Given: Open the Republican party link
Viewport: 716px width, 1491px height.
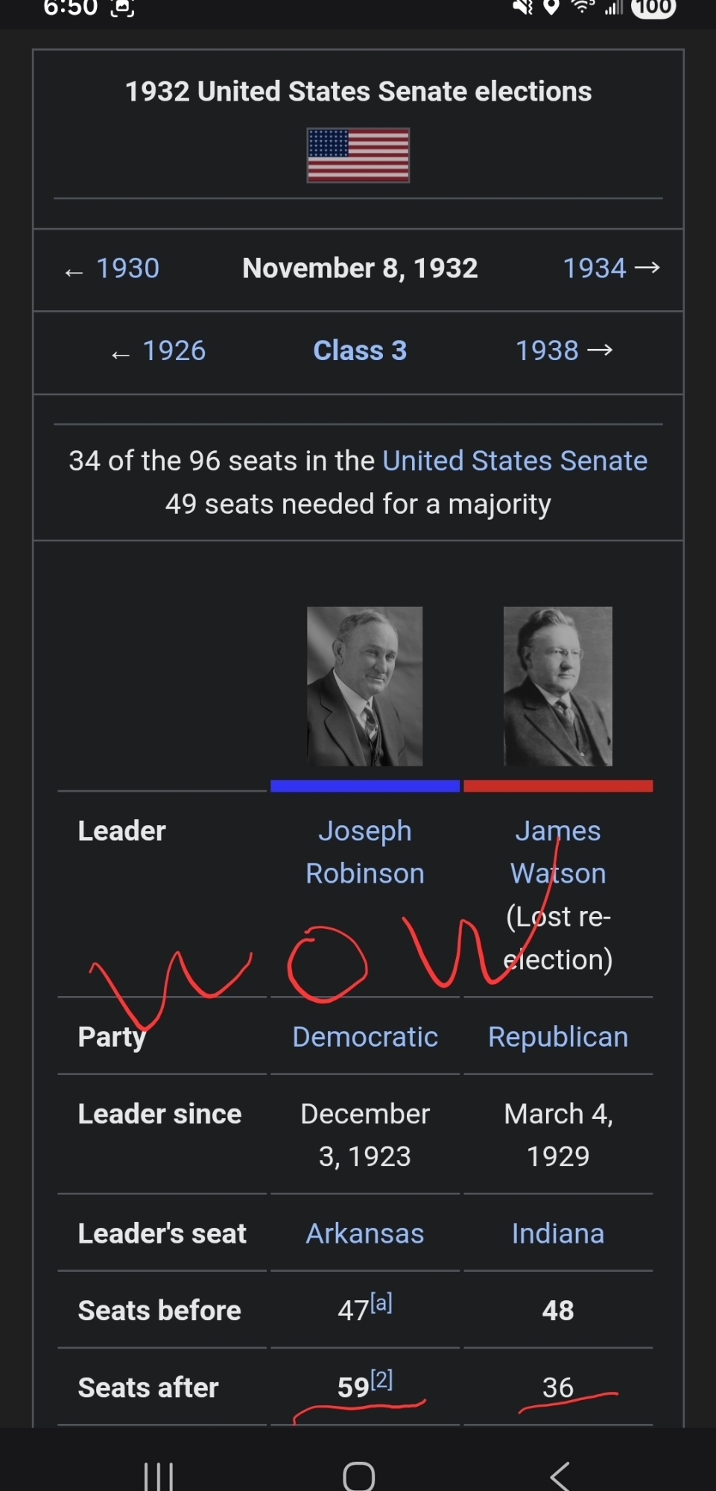Looking at the screenshot, I should pyautogui.click(x=558, y=1037).
